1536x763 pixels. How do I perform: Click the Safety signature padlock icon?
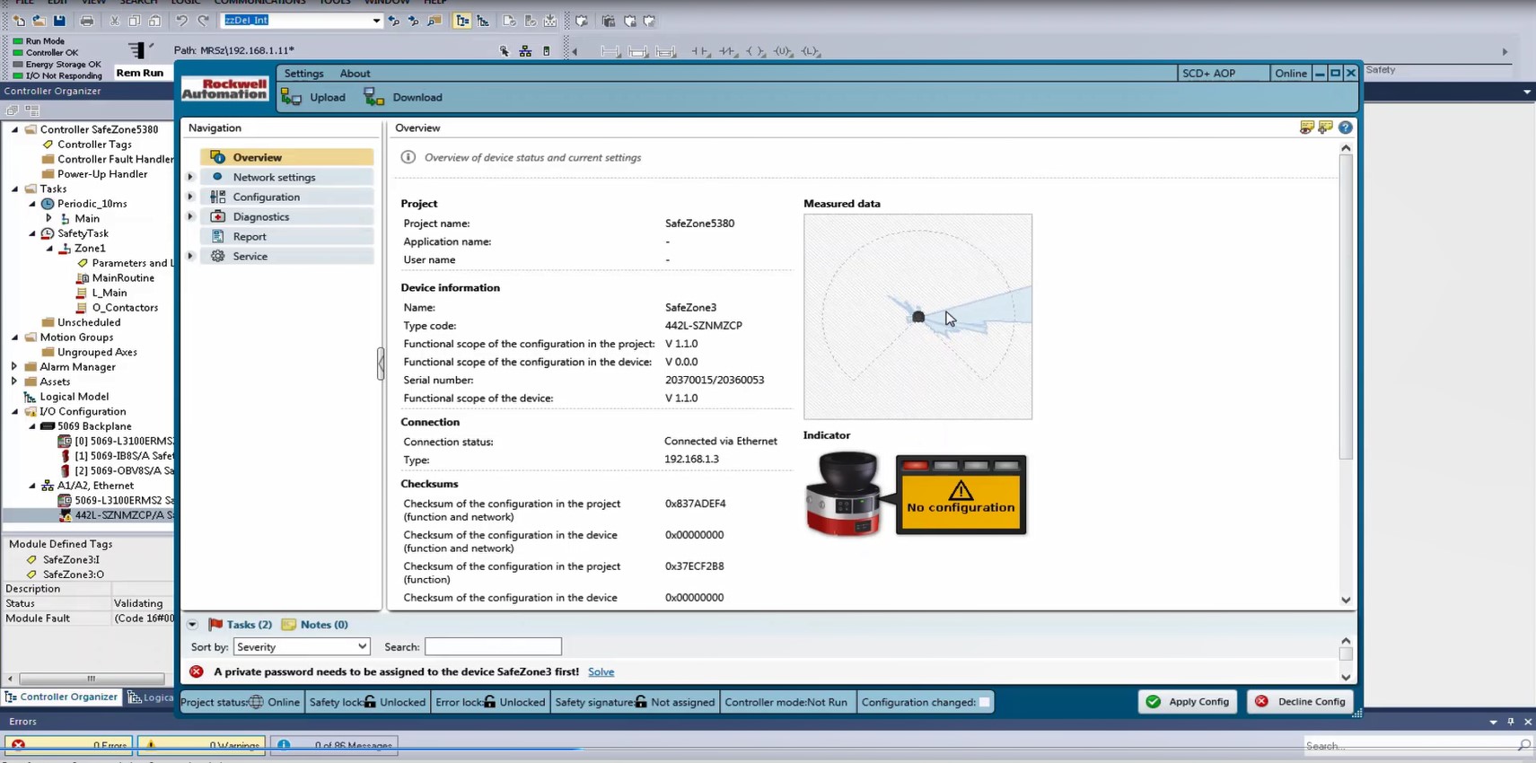(x=640, y=702)
